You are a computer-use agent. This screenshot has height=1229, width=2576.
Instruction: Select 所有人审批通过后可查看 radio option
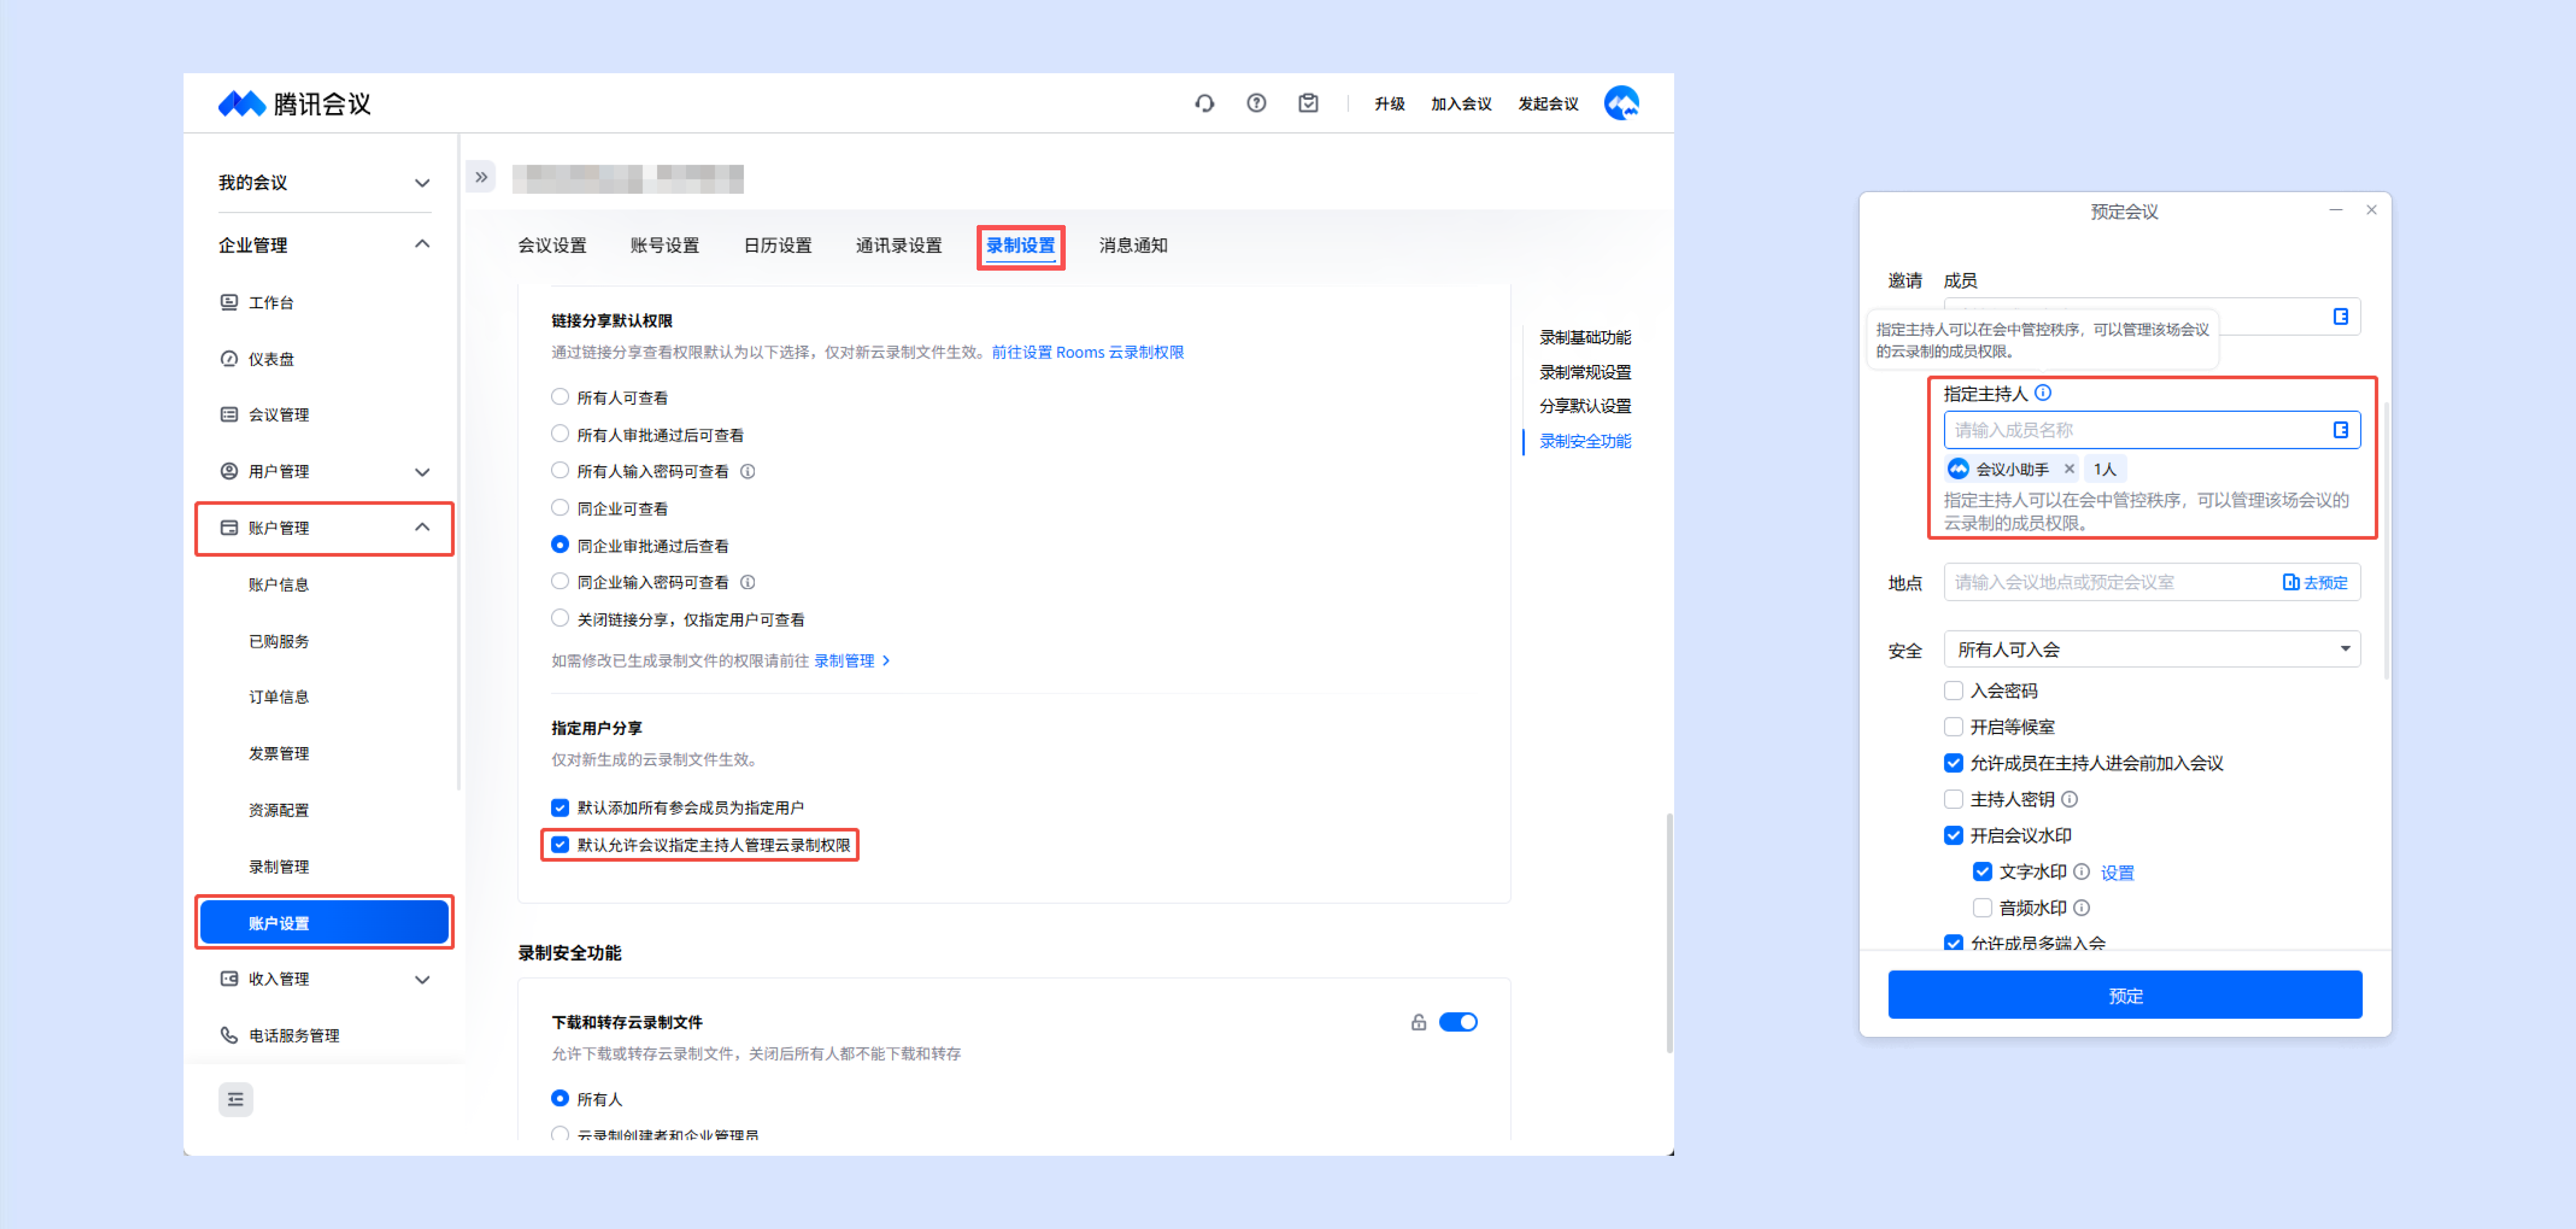pos(560,434)
